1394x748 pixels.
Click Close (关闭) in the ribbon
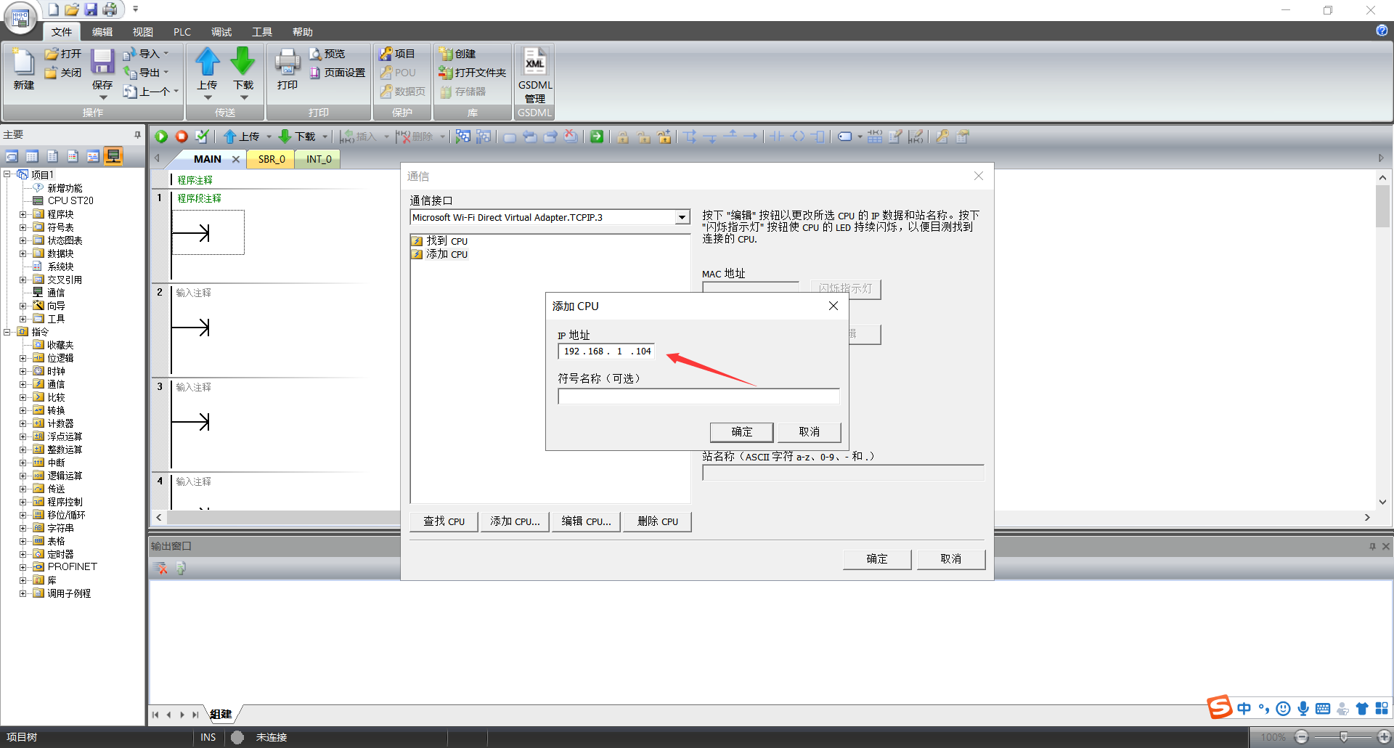(62, 73)
